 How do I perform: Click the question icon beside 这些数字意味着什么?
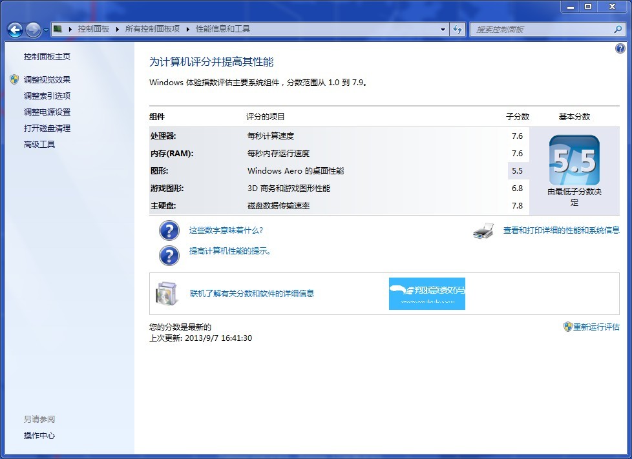pyautogui.click(x=169, y=230)
